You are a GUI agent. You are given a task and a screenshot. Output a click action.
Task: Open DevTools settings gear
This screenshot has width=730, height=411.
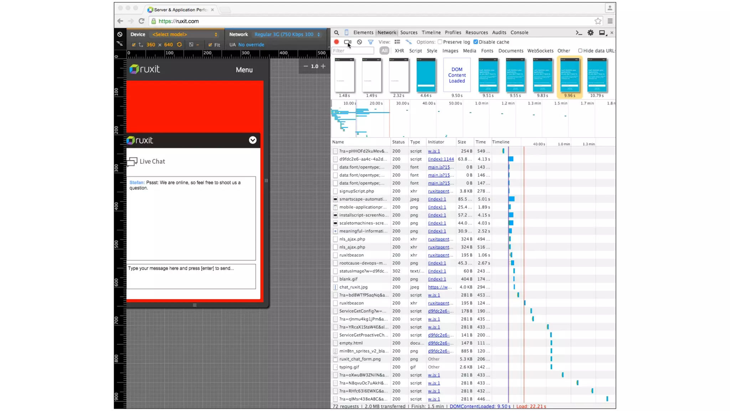tap(591, 32)
